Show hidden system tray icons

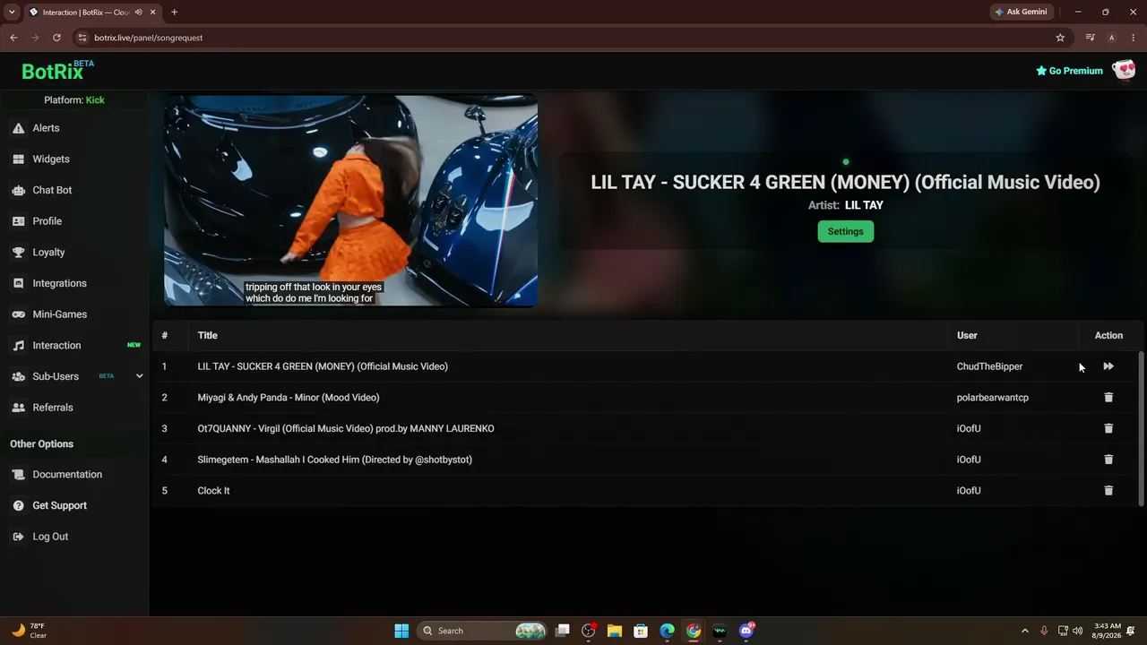pyautogui.click(x=1025, y=631)
